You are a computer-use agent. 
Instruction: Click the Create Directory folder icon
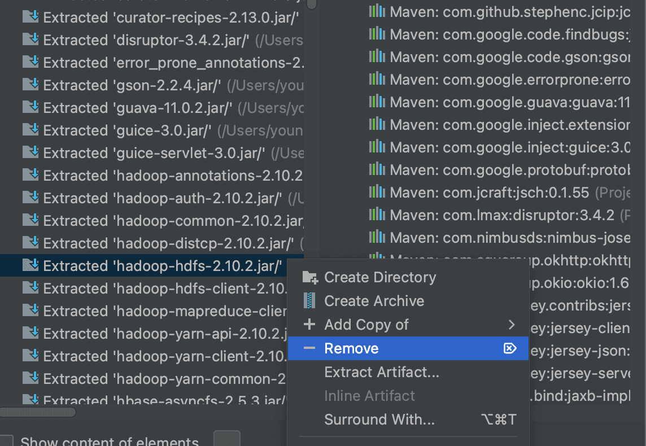tap(309, 277)
